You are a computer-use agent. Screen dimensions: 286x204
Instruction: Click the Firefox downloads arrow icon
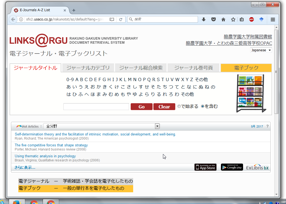[x=204, y=19]
